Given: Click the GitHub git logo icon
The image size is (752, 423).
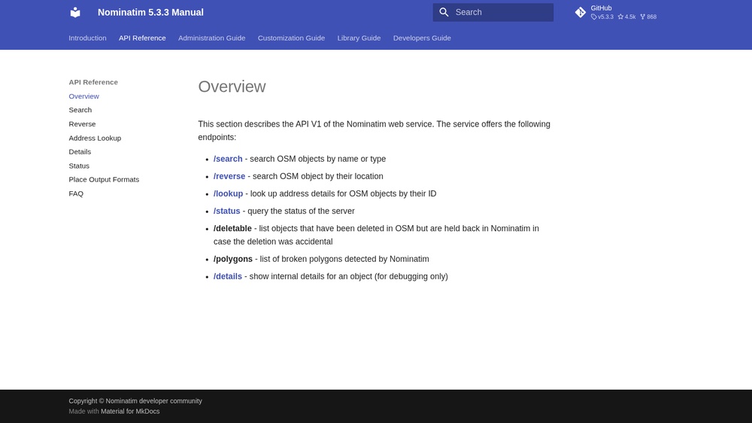Looking at the screenshot, I should [581, 13].
